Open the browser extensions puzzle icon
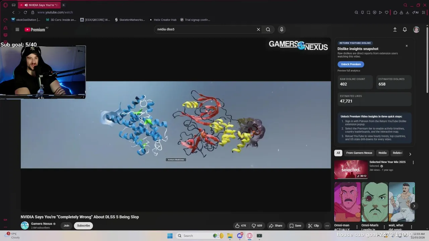 (395, 12)
